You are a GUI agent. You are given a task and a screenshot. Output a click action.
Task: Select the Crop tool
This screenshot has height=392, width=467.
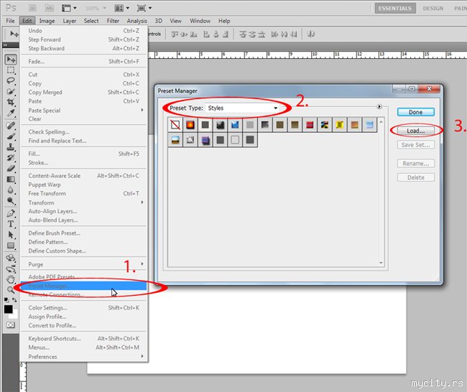(11, 102)
